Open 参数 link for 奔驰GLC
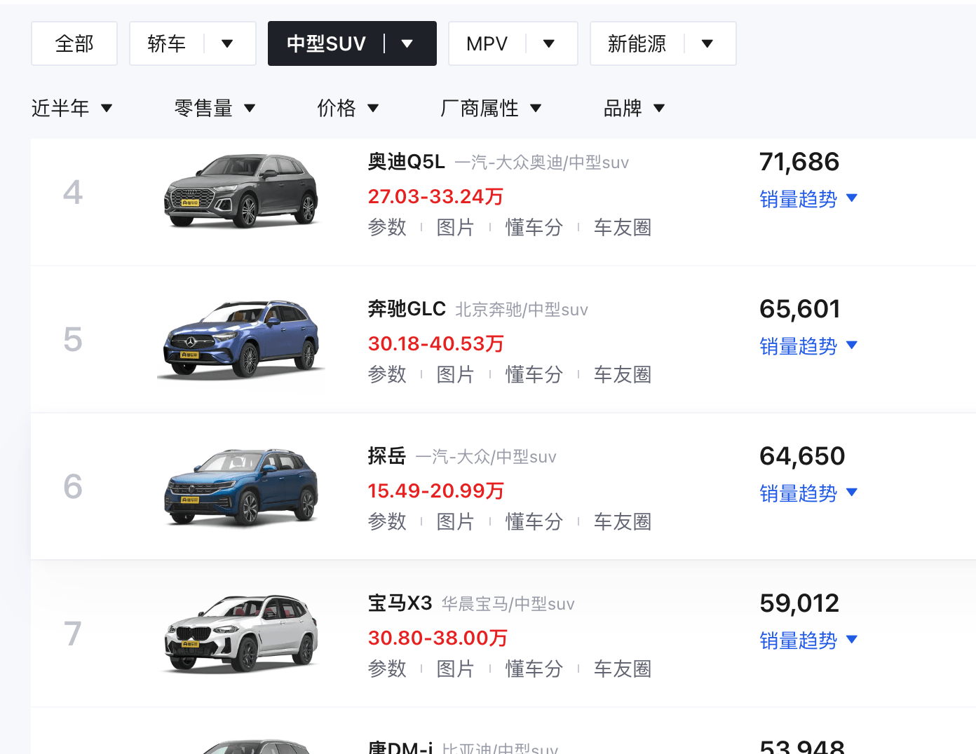The height and width of the screenshot is (754, 976). coord(387,374)
